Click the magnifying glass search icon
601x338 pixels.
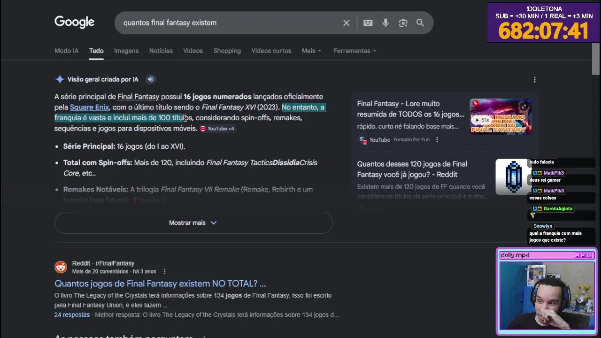(x=420, y=23)
